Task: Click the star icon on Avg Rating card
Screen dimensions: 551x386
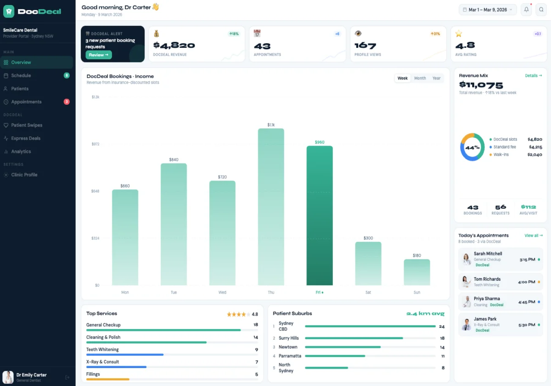Action: click(x=459, y=34)
